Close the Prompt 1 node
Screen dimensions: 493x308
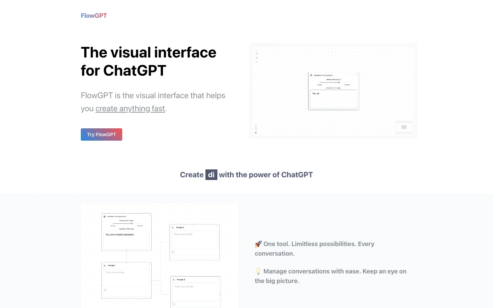tap(149, 265)
